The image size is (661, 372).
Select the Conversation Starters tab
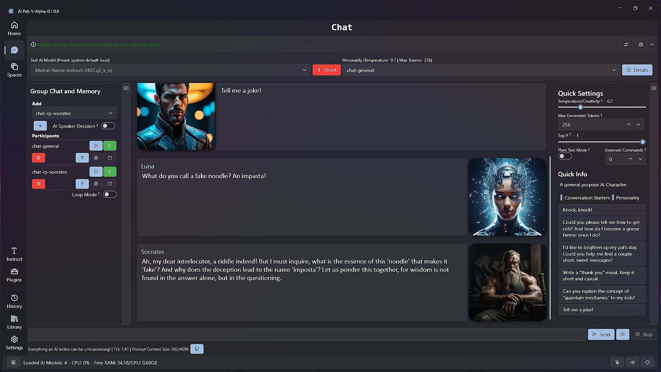click(587, 198)
